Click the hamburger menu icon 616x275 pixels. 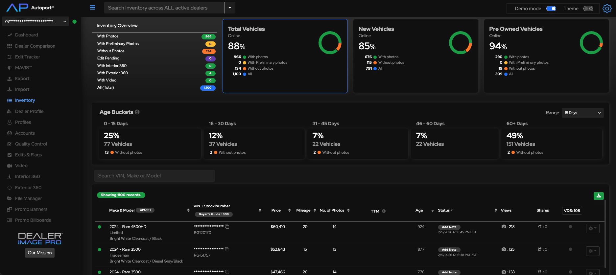(x=92, y=8)
